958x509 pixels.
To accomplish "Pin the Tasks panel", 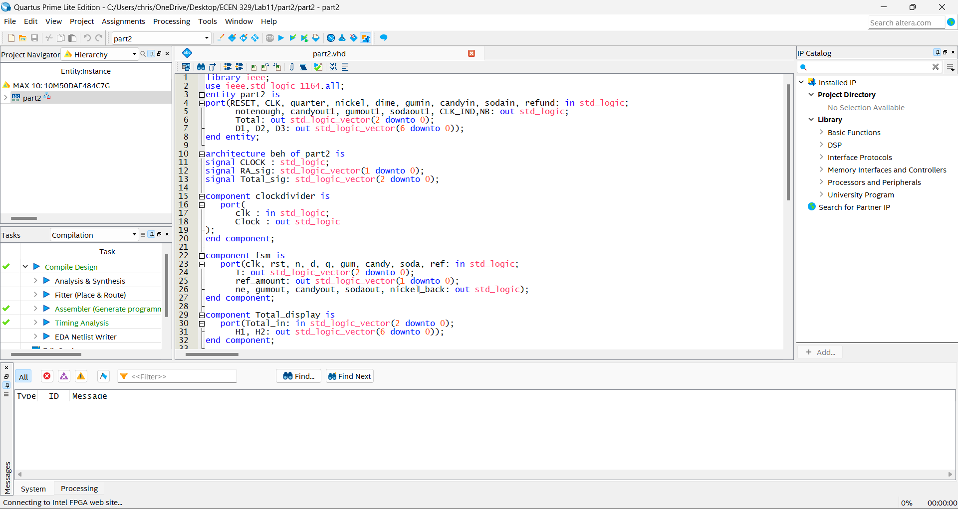I will (152, 234).
